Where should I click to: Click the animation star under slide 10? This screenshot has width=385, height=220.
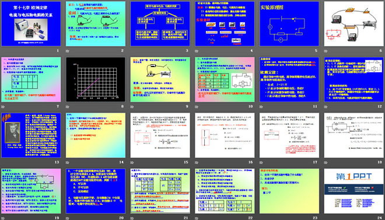[x=197, y=107]
